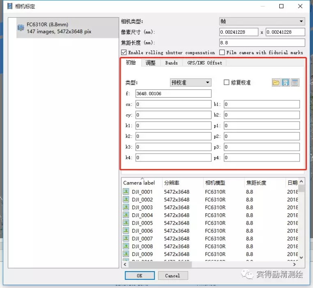Click the DJI_0004 image icon
313x288 pixels.
[x=126, y=215]
